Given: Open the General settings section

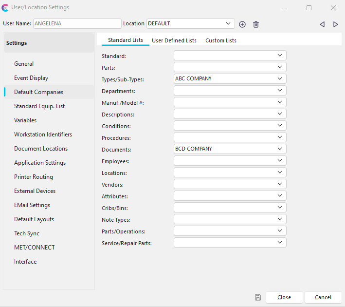Looking at the screenshot, I should click(24, 64).
